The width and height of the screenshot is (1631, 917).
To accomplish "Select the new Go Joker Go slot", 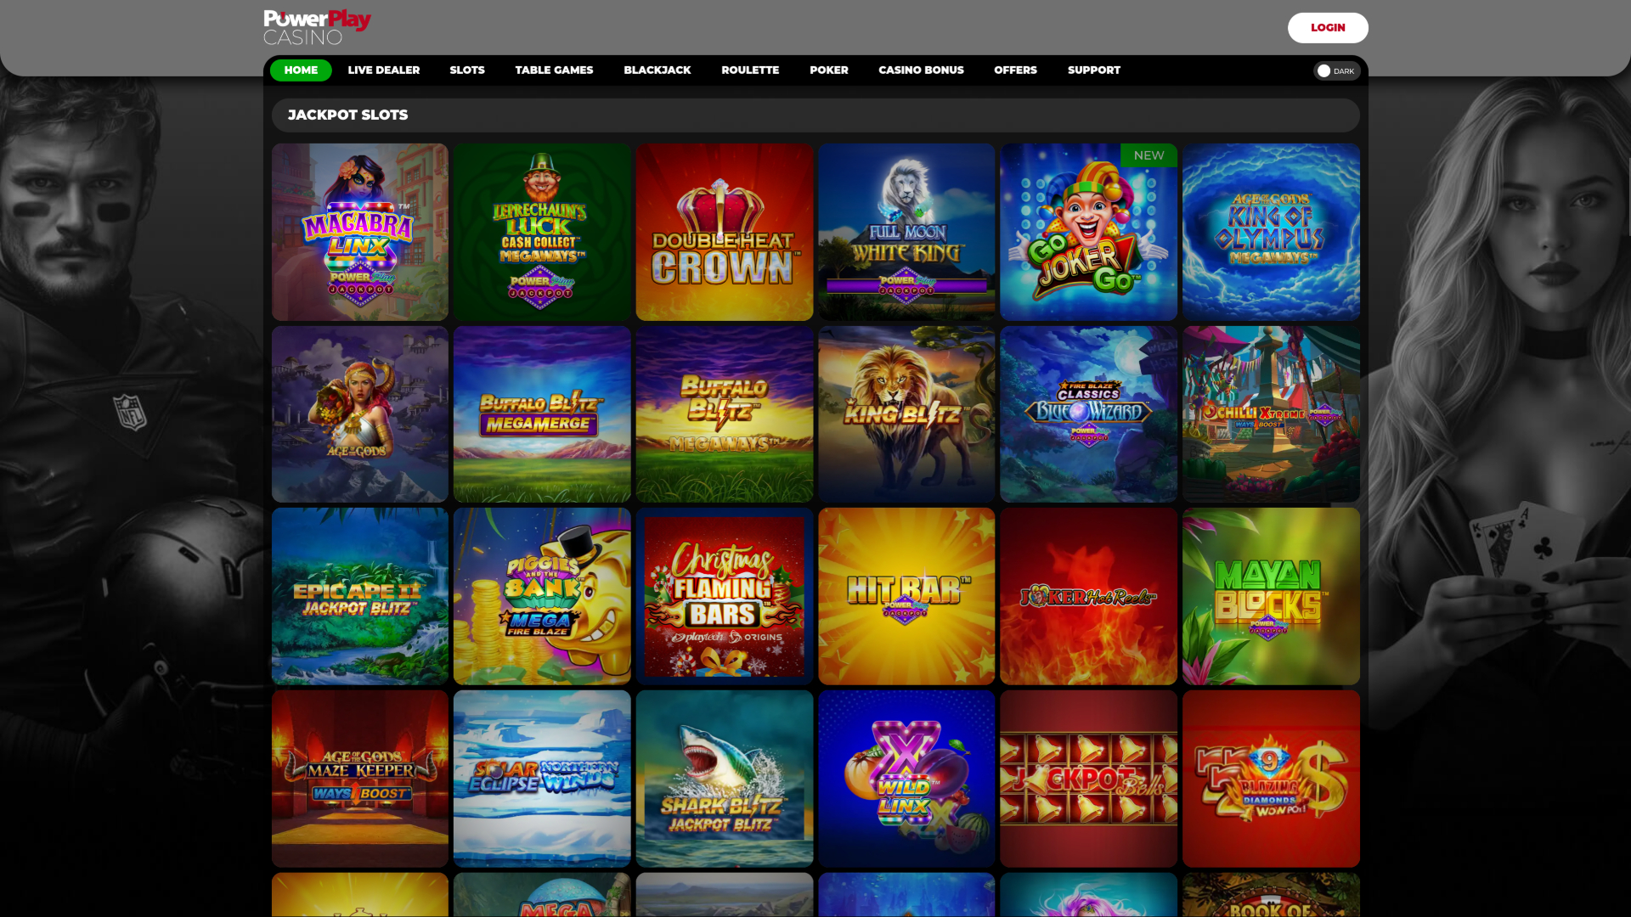I will 1088,231.
